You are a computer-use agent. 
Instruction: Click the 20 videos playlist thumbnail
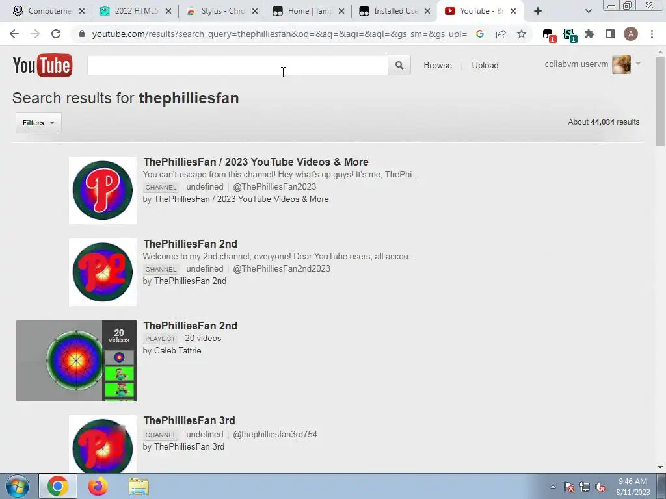click(x=77, y=360)
